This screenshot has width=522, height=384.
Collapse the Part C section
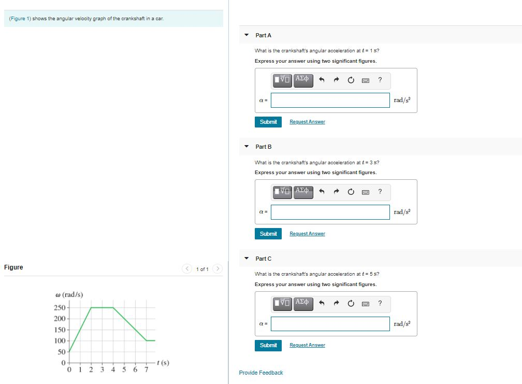[x=246, y=258]
